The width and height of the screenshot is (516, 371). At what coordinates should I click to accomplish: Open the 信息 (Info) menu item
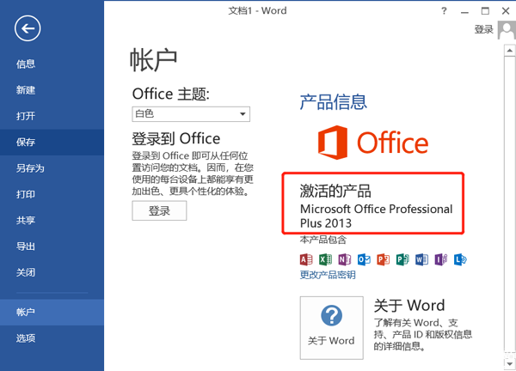(x=26, y=64)
